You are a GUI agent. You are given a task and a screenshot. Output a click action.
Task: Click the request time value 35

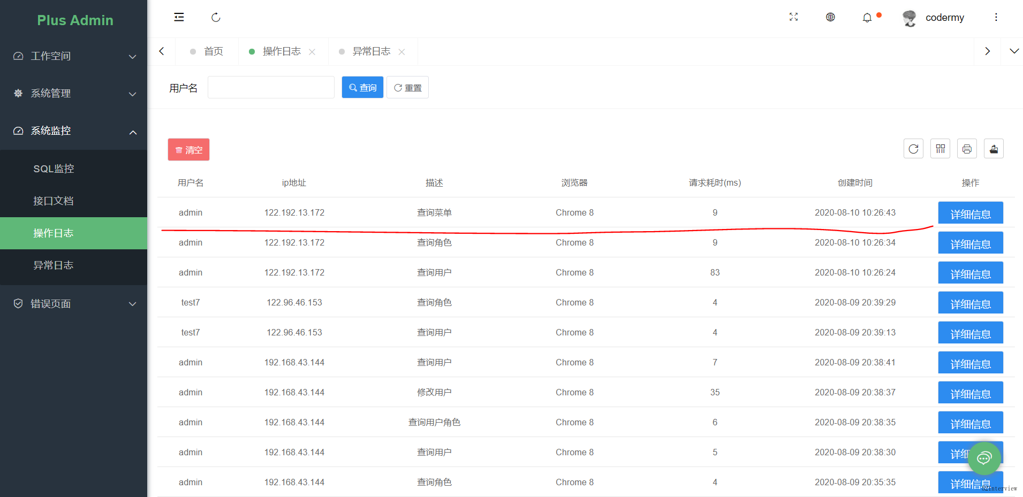tap(715, 392)
